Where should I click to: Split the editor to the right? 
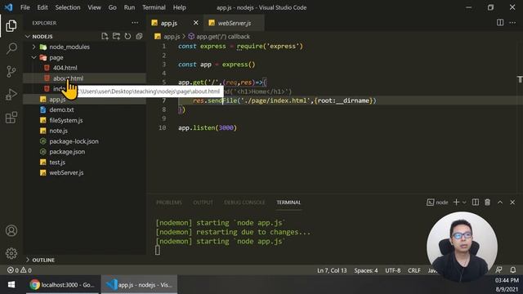pyautogui.click(x=500, y=23)
